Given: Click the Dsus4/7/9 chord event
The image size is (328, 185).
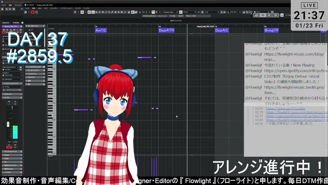Looking at the screenshot, I should [x=167, y=30].
